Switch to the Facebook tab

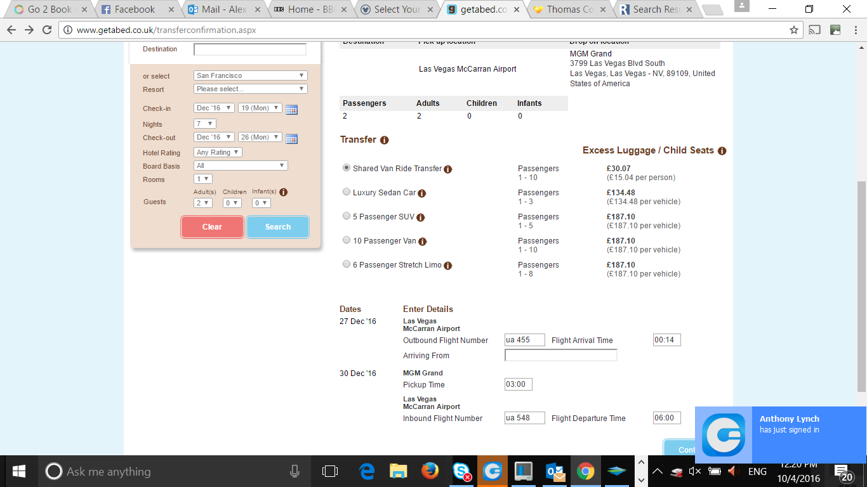135,10
